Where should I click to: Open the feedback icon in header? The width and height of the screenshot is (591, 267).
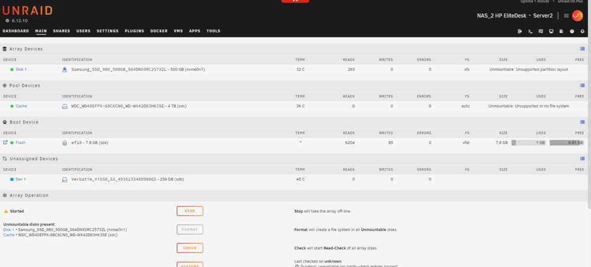[x=541, y=31]
